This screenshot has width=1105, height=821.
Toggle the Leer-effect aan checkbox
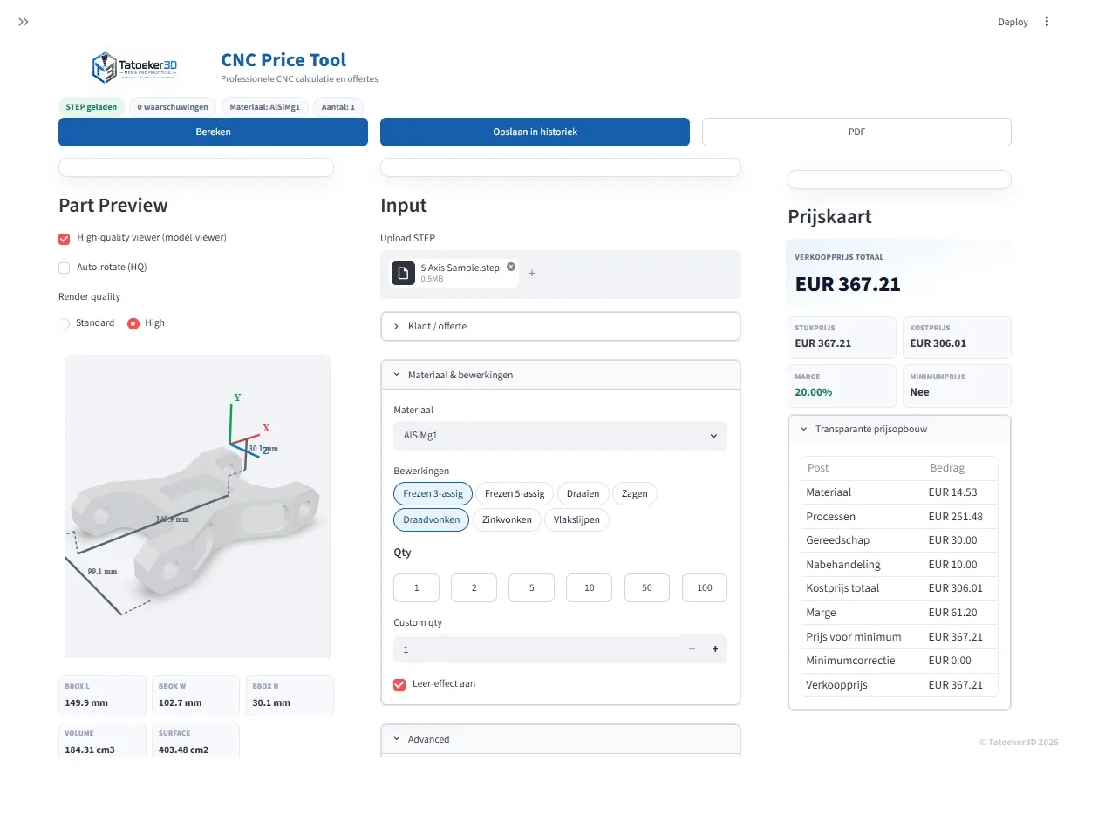[x=399, y=684]
